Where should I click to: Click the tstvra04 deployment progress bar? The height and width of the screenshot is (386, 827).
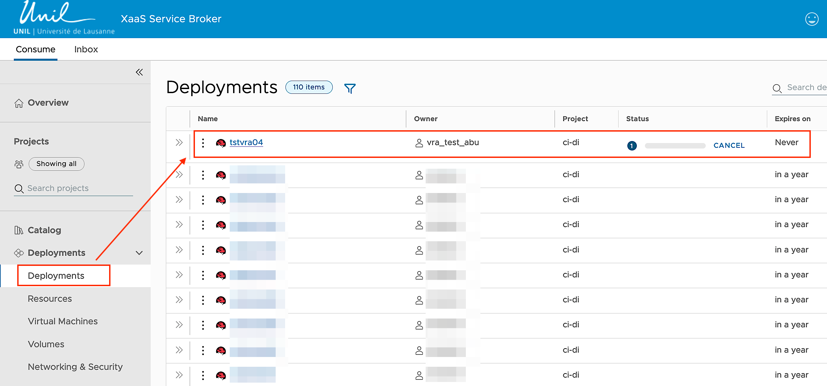[x=675, y=146]
